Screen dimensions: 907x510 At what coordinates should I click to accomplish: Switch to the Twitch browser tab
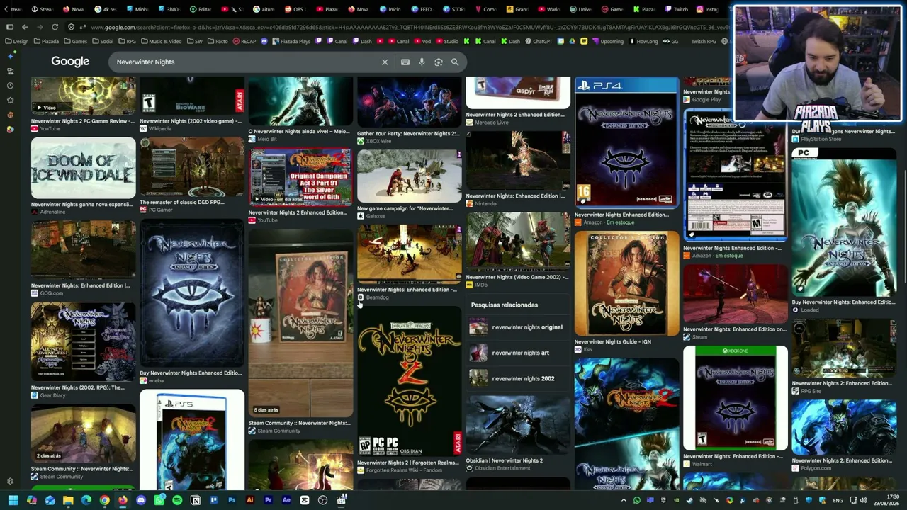677,9
